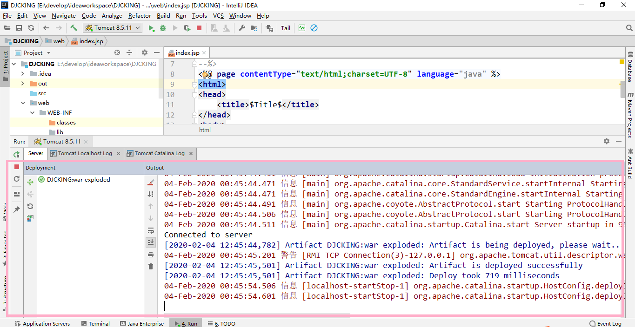Stop server with Run panel red square
This screenshot has width=635, height=327.
(x=17, y=167)
